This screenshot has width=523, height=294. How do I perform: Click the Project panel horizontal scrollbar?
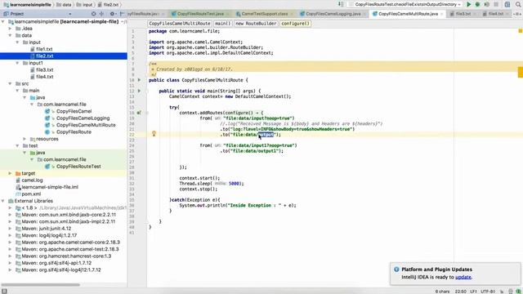point(40,285)
